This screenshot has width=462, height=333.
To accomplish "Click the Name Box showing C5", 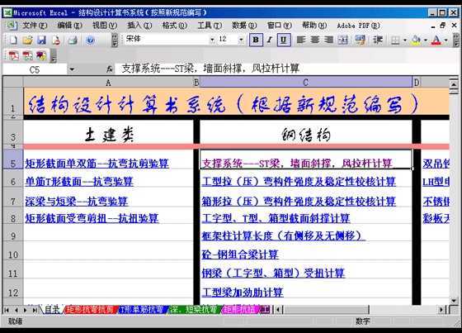I will coord(35,70).
